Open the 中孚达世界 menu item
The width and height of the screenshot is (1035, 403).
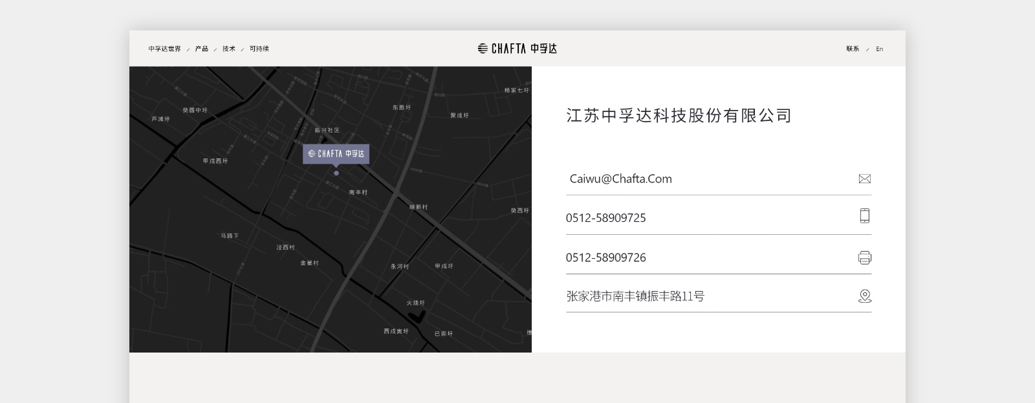click(164, 49)
